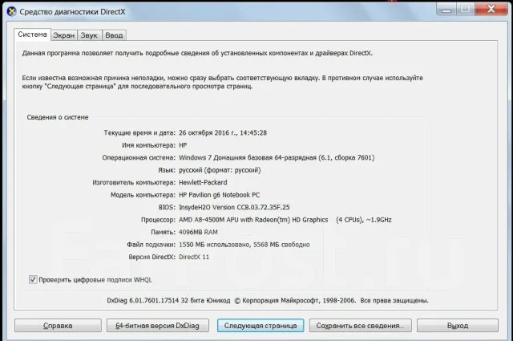Click the InsydeH2O BIOS version text
The width and height of the screenshot is (513, 341).
point(234,207)
